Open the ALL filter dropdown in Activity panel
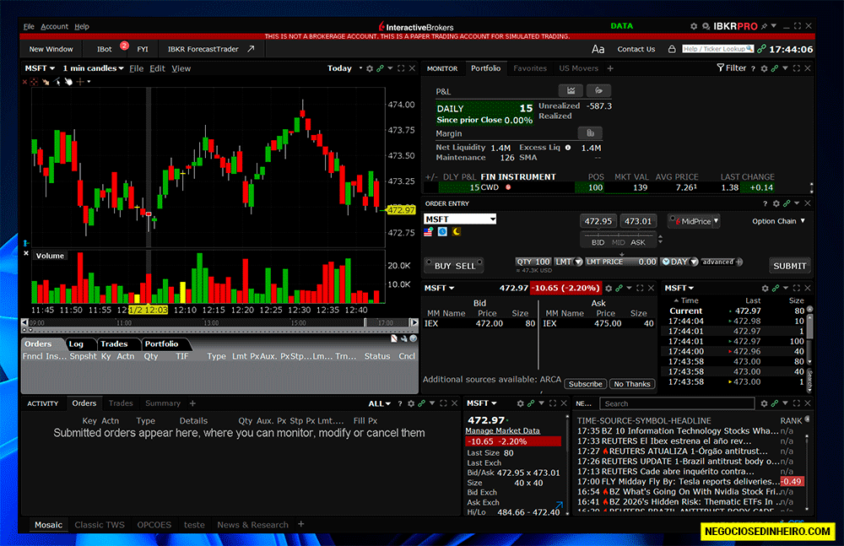This screenshot has width=844, height=546. click(x=380, y=403)
